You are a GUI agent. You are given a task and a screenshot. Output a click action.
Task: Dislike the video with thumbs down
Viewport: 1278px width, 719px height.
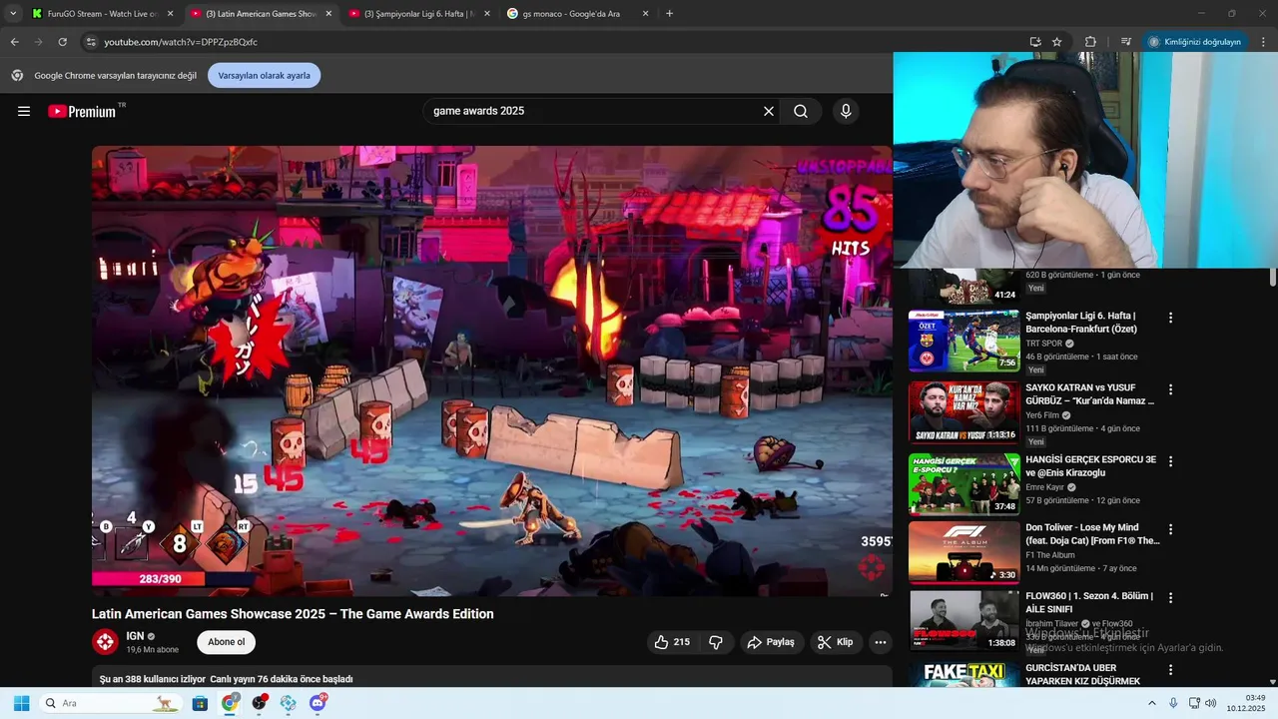tap(716, 642)
